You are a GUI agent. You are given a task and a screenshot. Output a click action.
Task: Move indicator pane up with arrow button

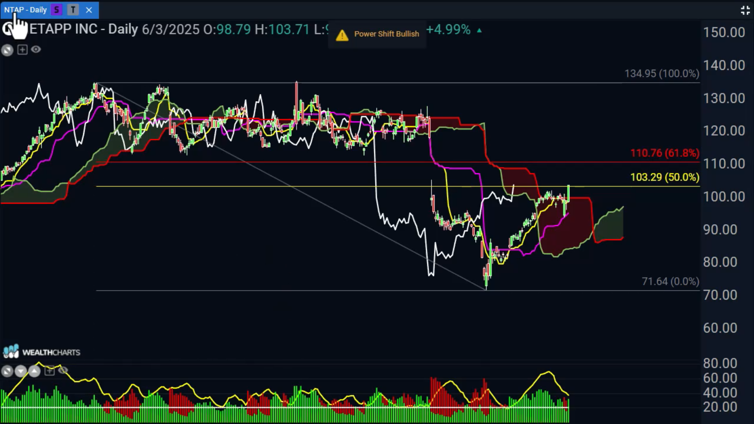(35, 371)
